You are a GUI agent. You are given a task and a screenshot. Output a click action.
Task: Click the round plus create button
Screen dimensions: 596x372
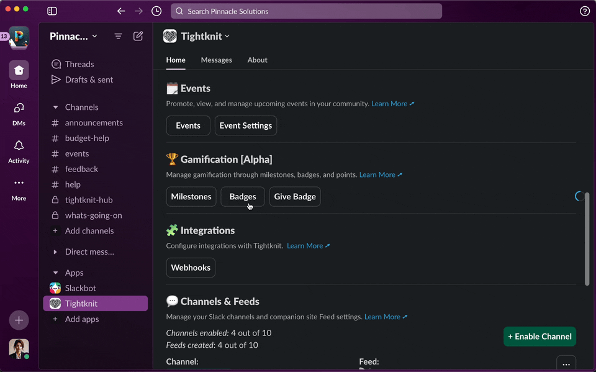coord(19,320)
